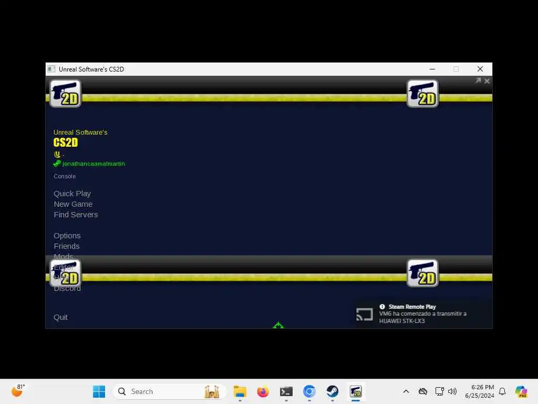Click the CS2D taskbar icon
Image resolution: width=538 pixels, height=404 pixels.
[x=356, y=391]
